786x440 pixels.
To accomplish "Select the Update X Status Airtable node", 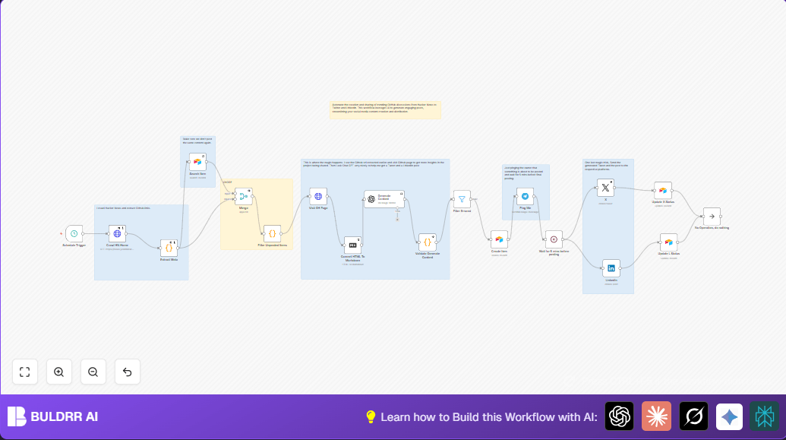I will (663, 191).
